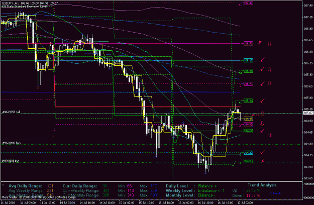This screenshot has width=314, height=205.
Task: Click the check mark beside the 104.22 level
Action: pos(262,152)
